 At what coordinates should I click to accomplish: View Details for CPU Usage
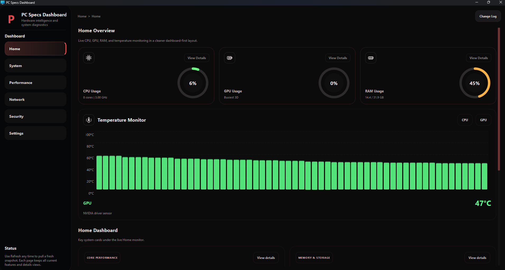[196, 58]
